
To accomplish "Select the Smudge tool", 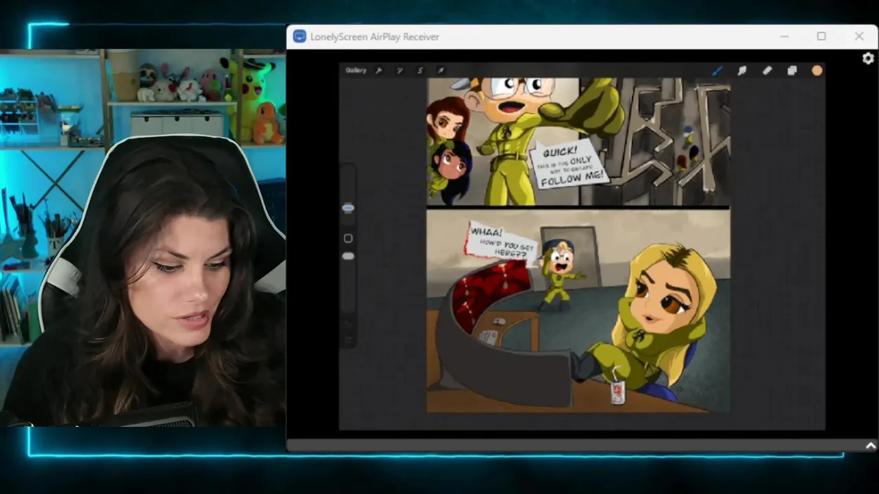I will 742,70.
